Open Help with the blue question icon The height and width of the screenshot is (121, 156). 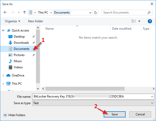[x=150, y=21]
